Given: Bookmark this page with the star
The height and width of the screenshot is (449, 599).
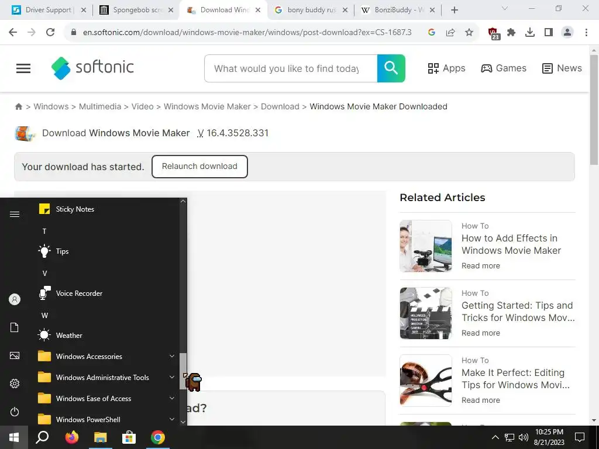Looking at the screenshot, I should (469, 33).
